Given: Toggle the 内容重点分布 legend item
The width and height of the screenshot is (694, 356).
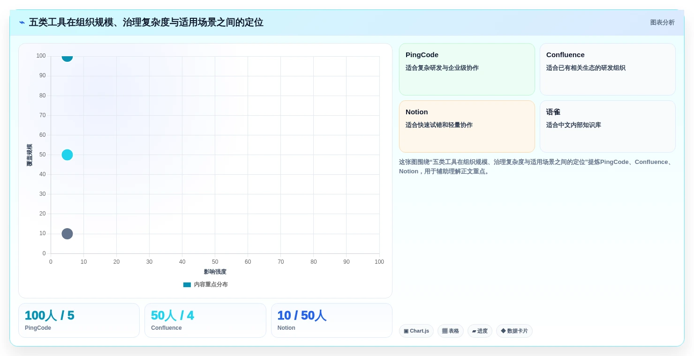Looking at the screenshot, I should pos(205,284).
